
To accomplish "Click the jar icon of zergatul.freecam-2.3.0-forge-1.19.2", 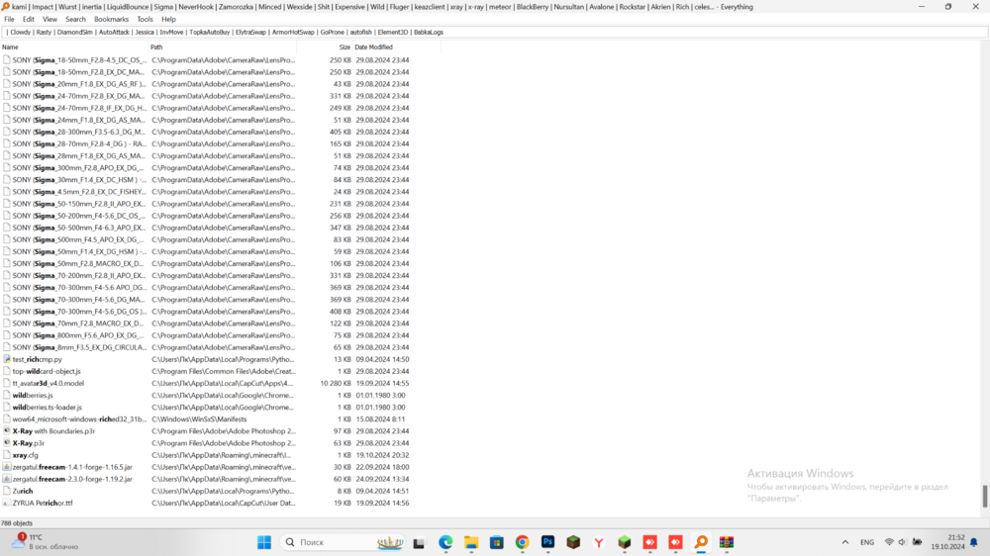I will click(7, 479).
